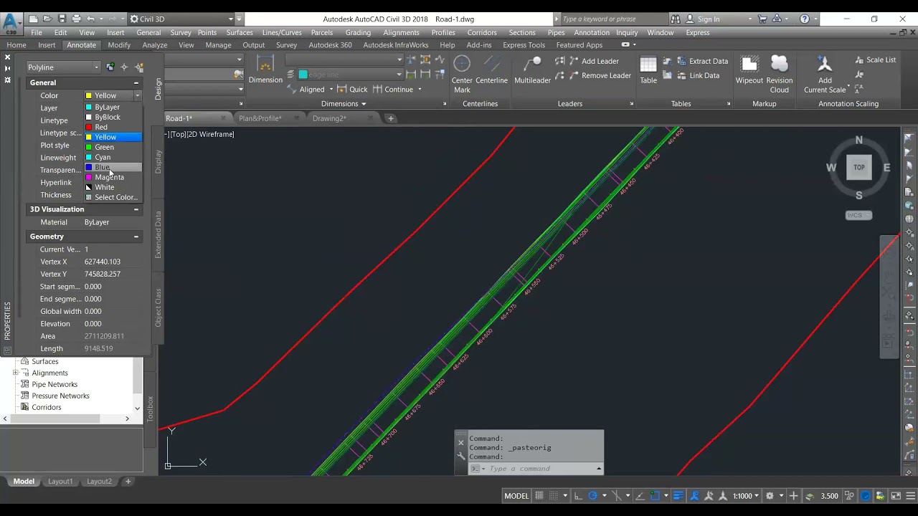This screenshot has width=918, height=516.
Task: Toggle lineweight display in status bar
Action: [678, 496]
